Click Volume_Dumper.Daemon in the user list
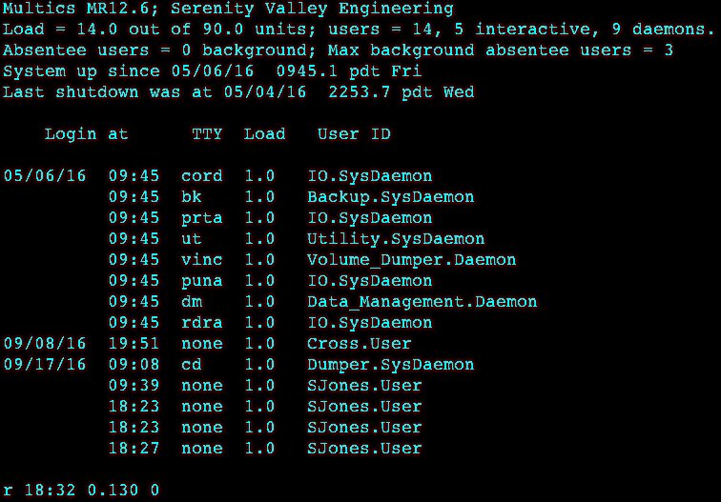This screenshot has width=721, height=502. [x=412, y=260]
